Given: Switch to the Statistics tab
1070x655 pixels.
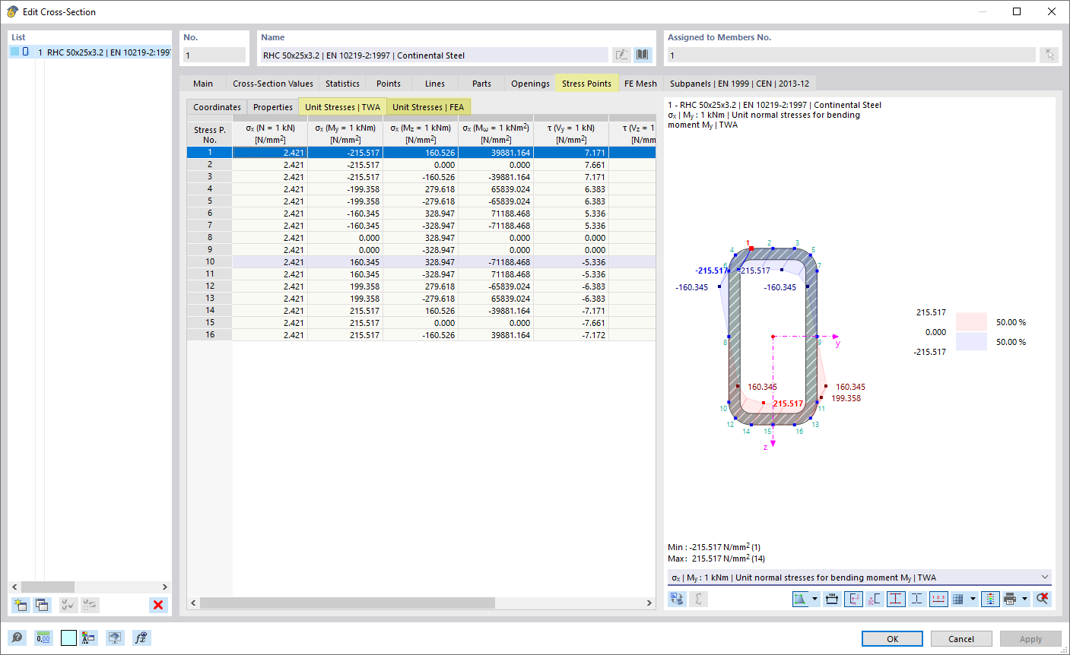Looking at the screenshot, I should [x=342, y=84].
